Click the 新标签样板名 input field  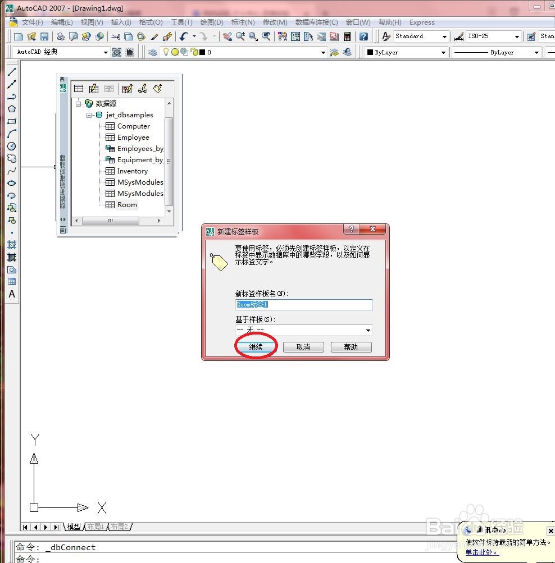click(x=304, y=304)
